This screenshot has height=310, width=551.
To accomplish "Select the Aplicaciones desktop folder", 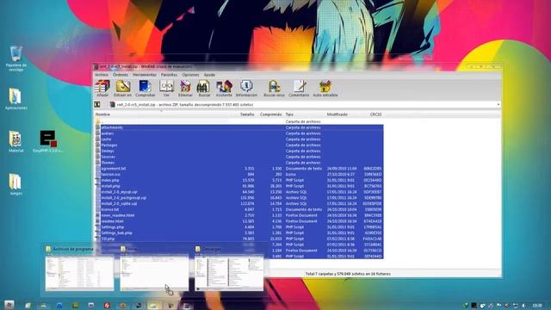I will 15,99.
